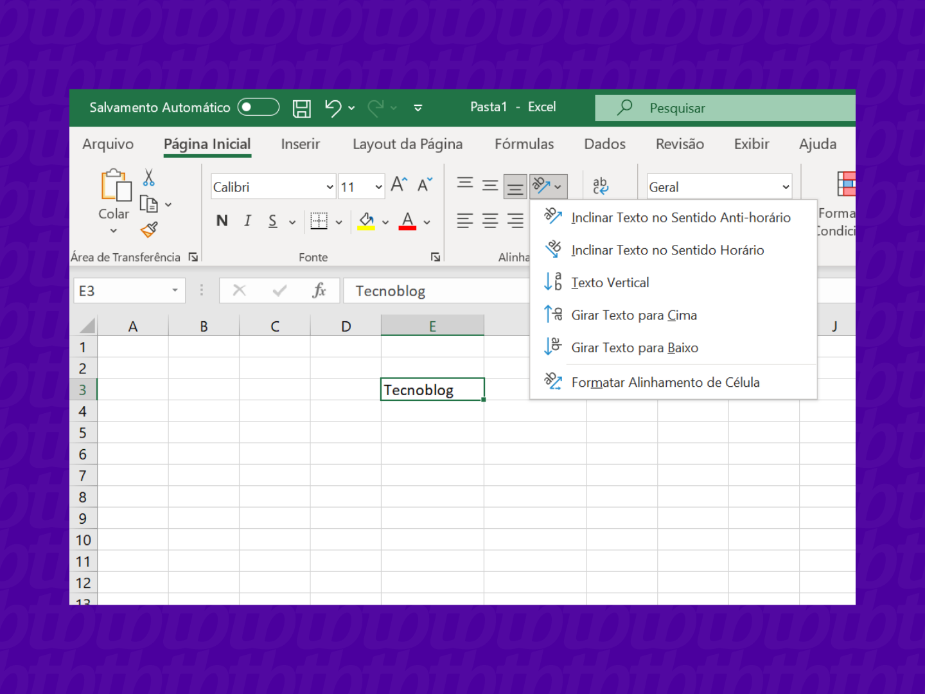The width and height of the screenshot is (925, 694).
Task: Click the Pesquisar search box
Action: [725, 108]
